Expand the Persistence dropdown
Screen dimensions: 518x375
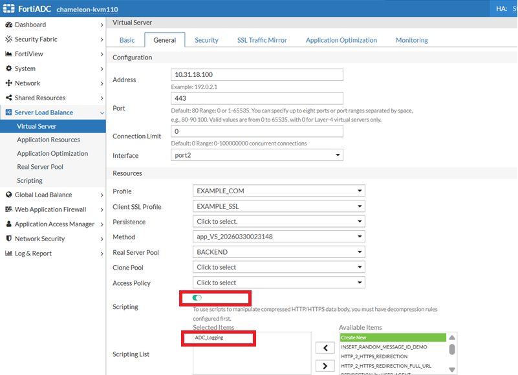[279, 221]
